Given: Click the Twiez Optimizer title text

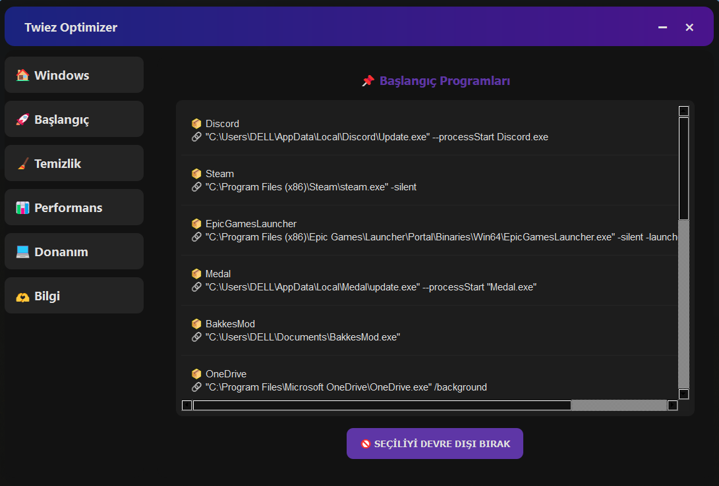Looking at the screenshot, I should 71,28.
